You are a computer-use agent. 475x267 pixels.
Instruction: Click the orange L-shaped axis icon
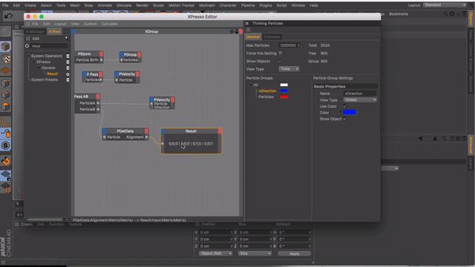coord(6,122)
